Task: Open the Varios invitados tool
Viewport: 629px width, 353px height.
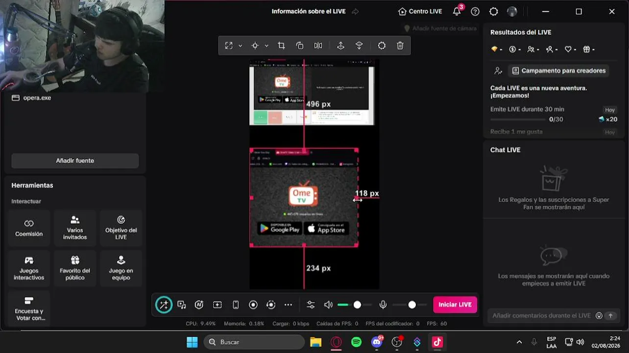Action: (x=75, y=228)
